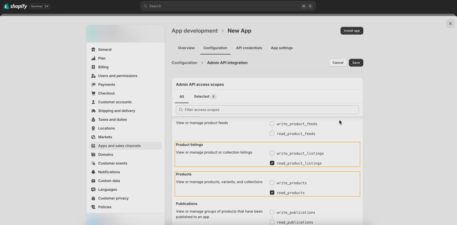Open General settings store icon
457x225 pixels.
click(93, 50)
